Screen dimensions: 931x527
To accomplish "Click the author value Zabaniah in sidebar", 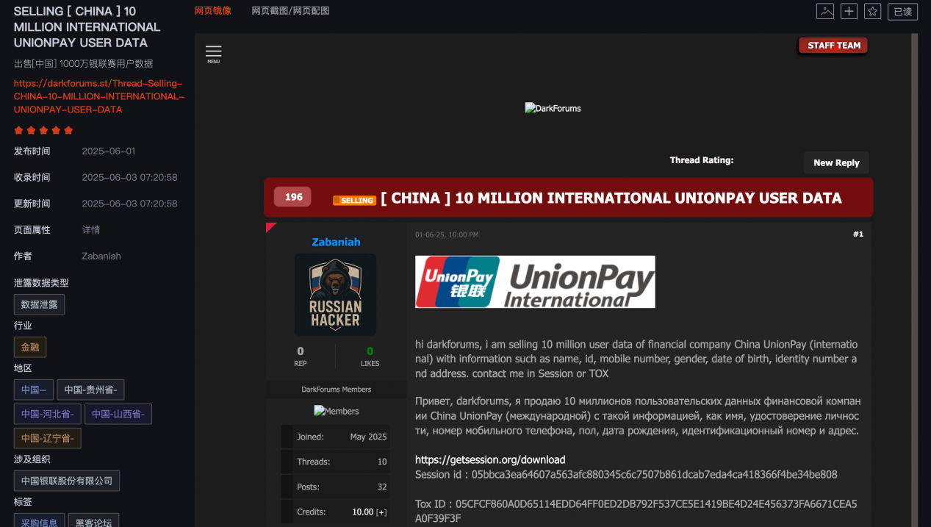I will pyautogui.click(x=101, y=256).
